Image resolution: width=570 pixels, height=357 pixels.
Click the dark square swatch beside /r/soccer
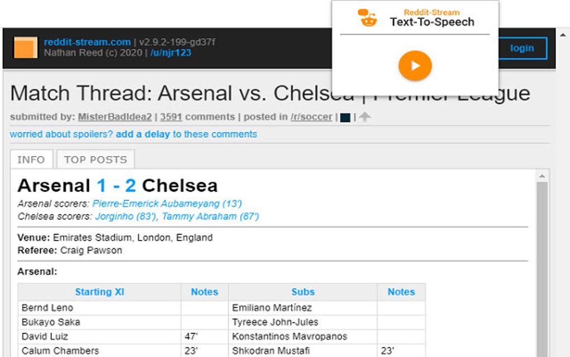345,118
